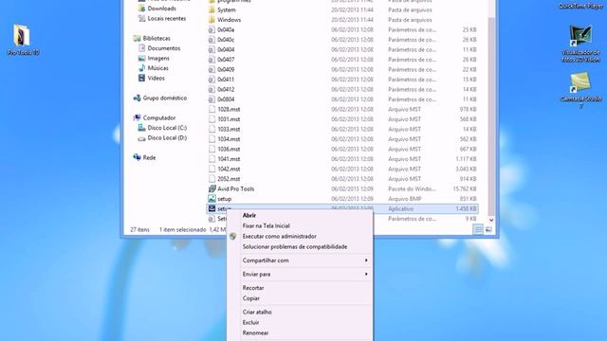607x341 pixels.
Task: Select the 0x0409 file name
Action: point(226,69)
